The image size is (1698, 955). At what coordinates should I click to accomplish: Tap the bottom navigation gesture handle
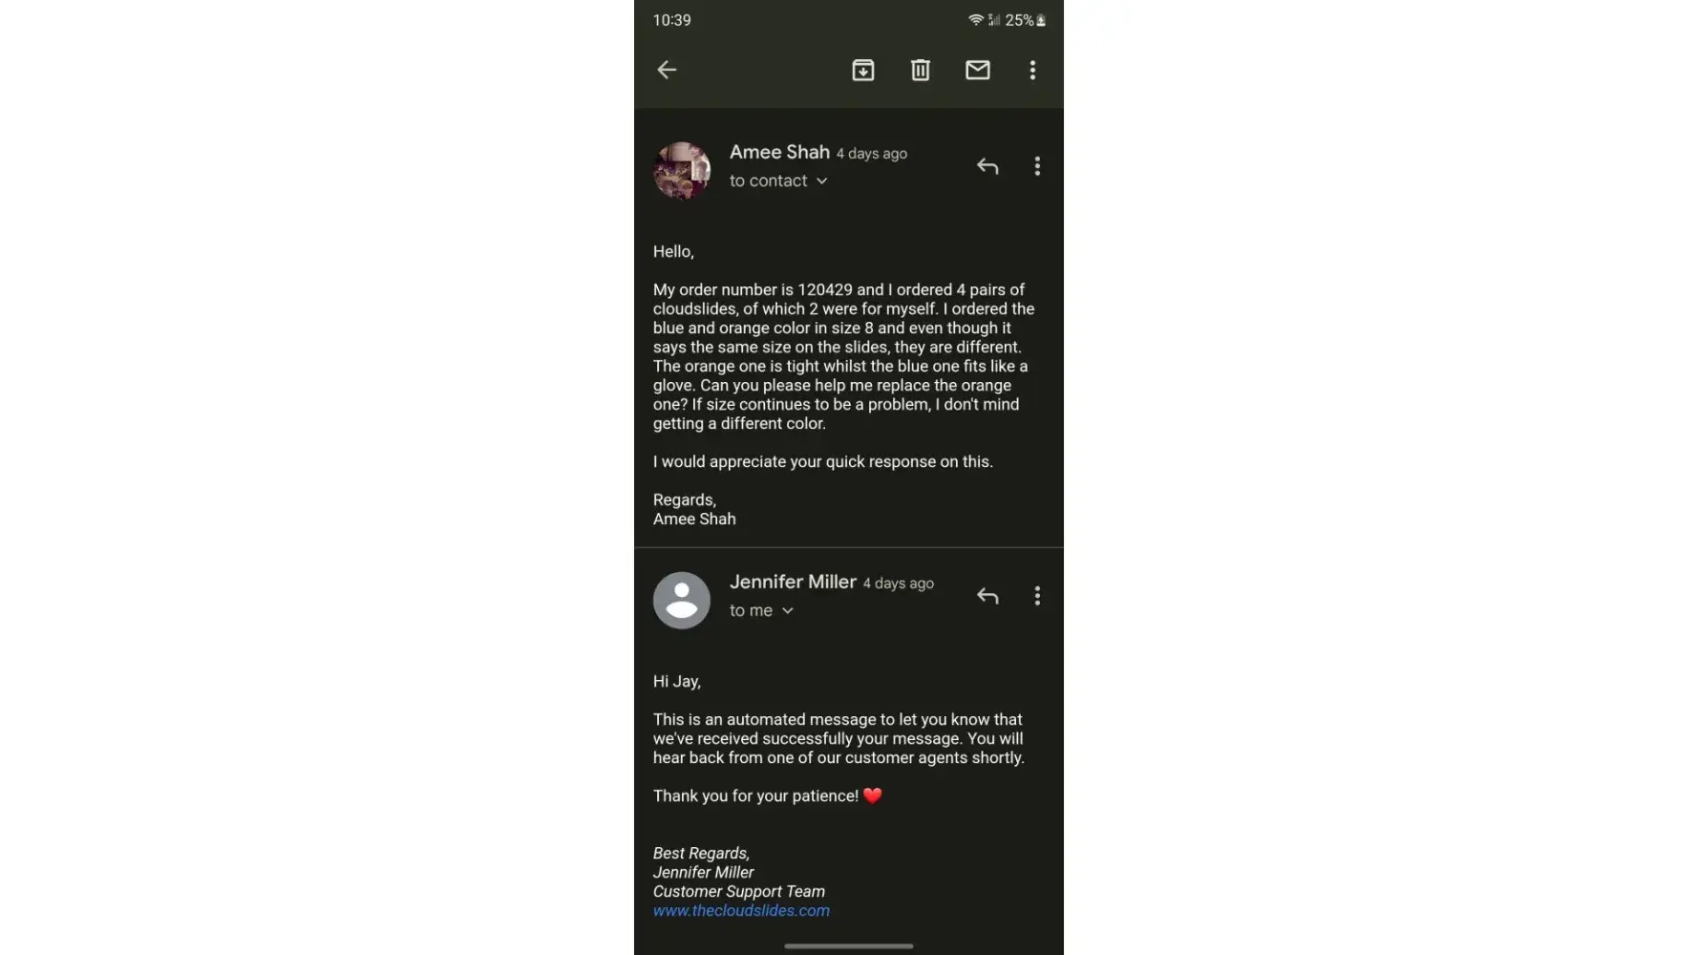(x=848, y=946)
